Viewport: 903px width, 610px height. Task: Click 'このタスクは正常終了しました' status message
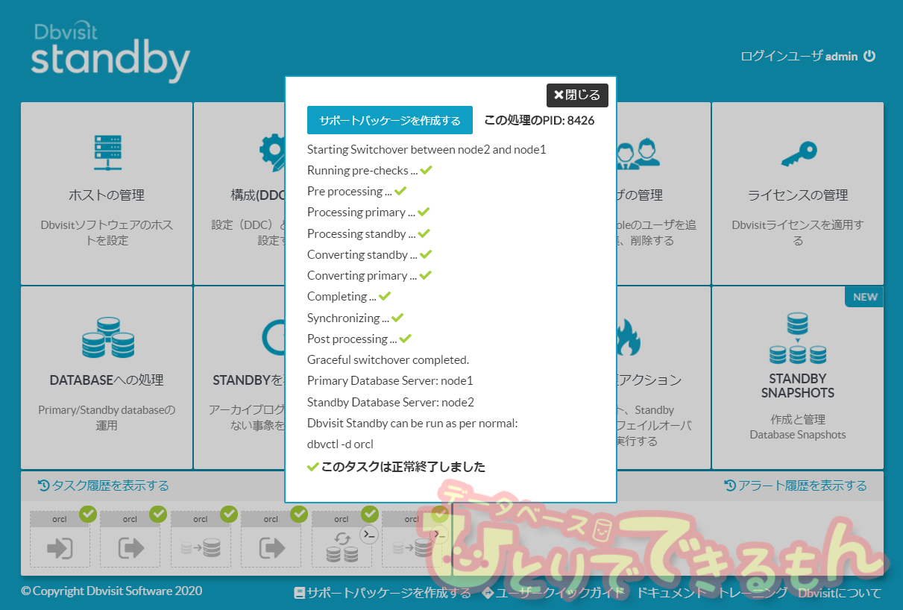pos(403,467)
